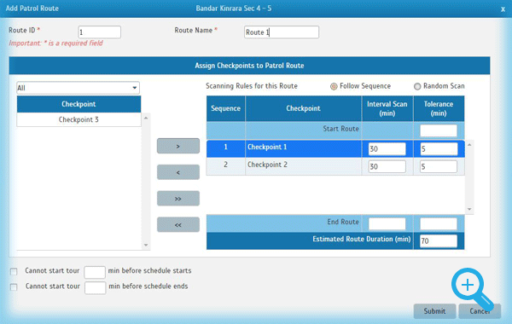Enable cannot start tour before schedule ends
The image size is (512, 324).
coord(14,286)
